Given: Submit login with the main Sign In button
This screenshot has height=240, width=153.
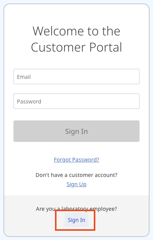Looking at the screenshot, I should pos(76,131).
